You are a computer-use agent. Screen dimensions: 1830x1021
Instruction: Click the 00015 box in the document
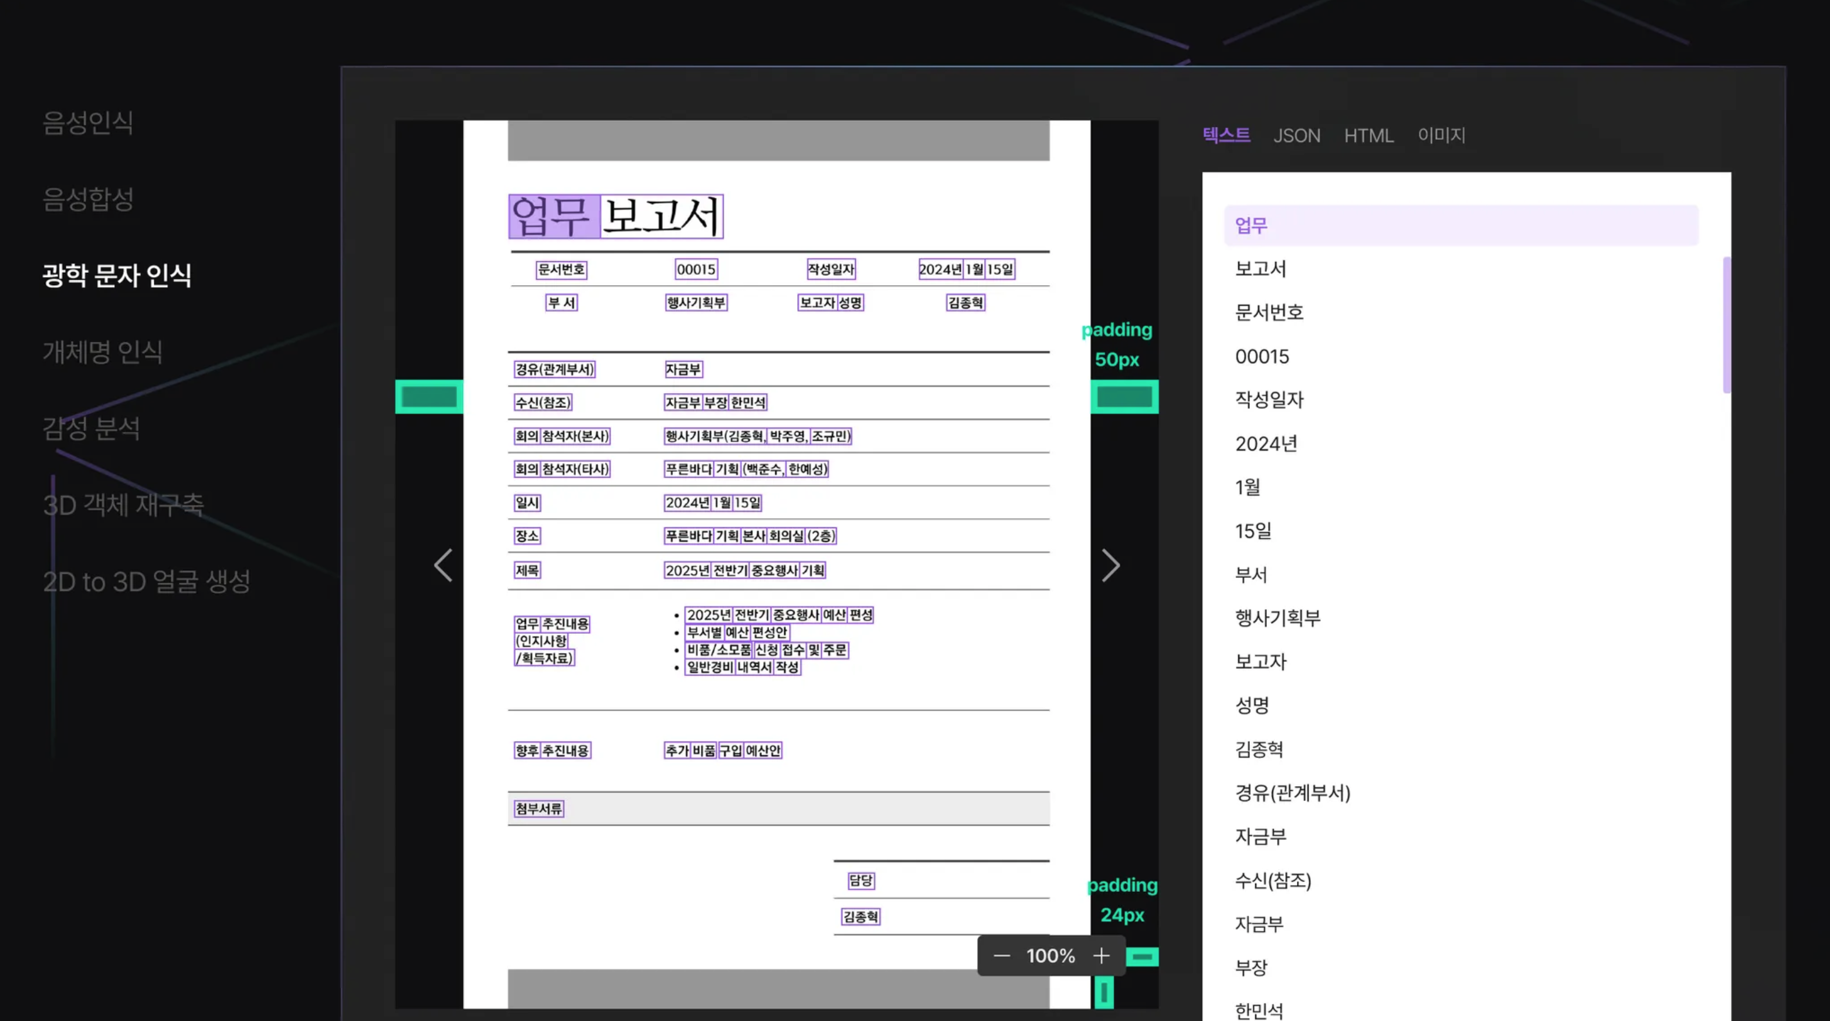[x=696, y=269]
